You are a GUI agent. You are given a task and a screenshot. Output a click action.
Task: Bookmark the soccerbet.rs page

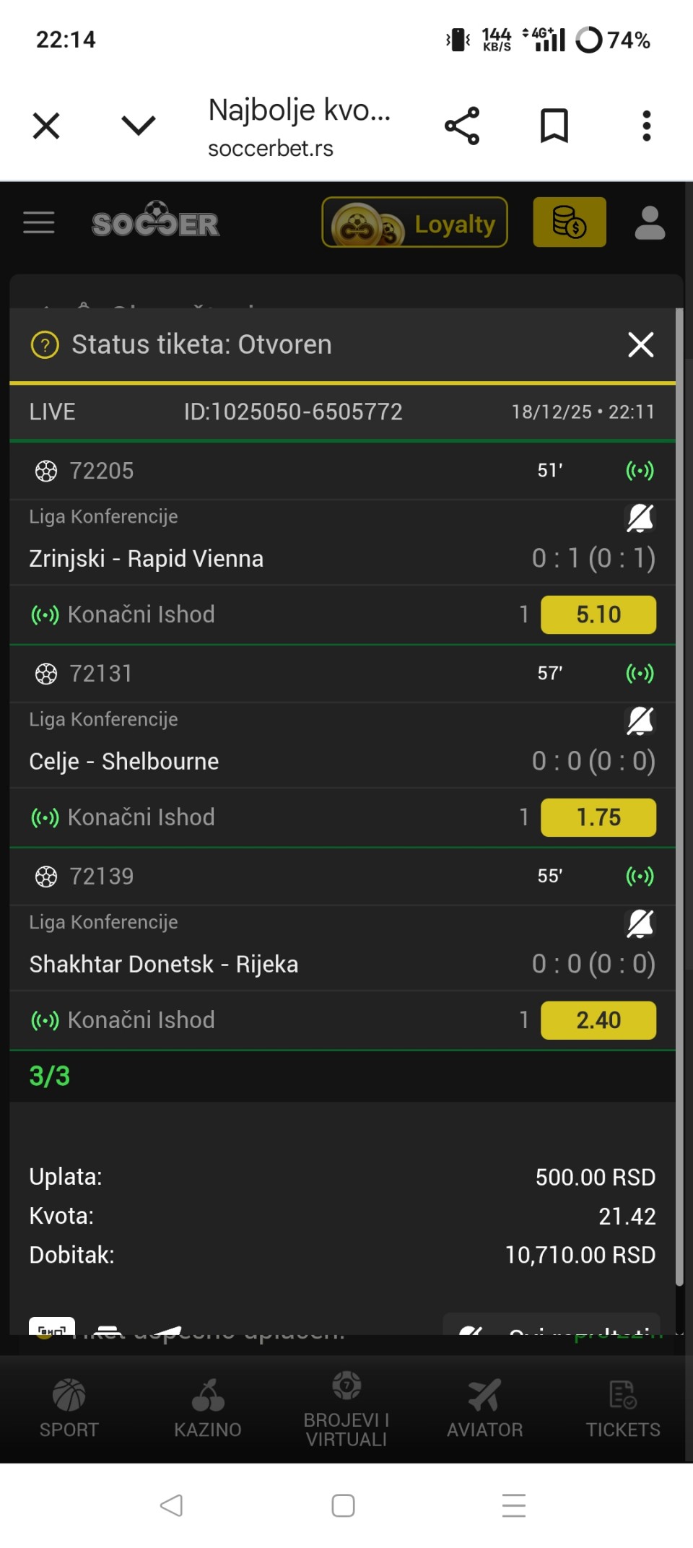tap(554, 126)
